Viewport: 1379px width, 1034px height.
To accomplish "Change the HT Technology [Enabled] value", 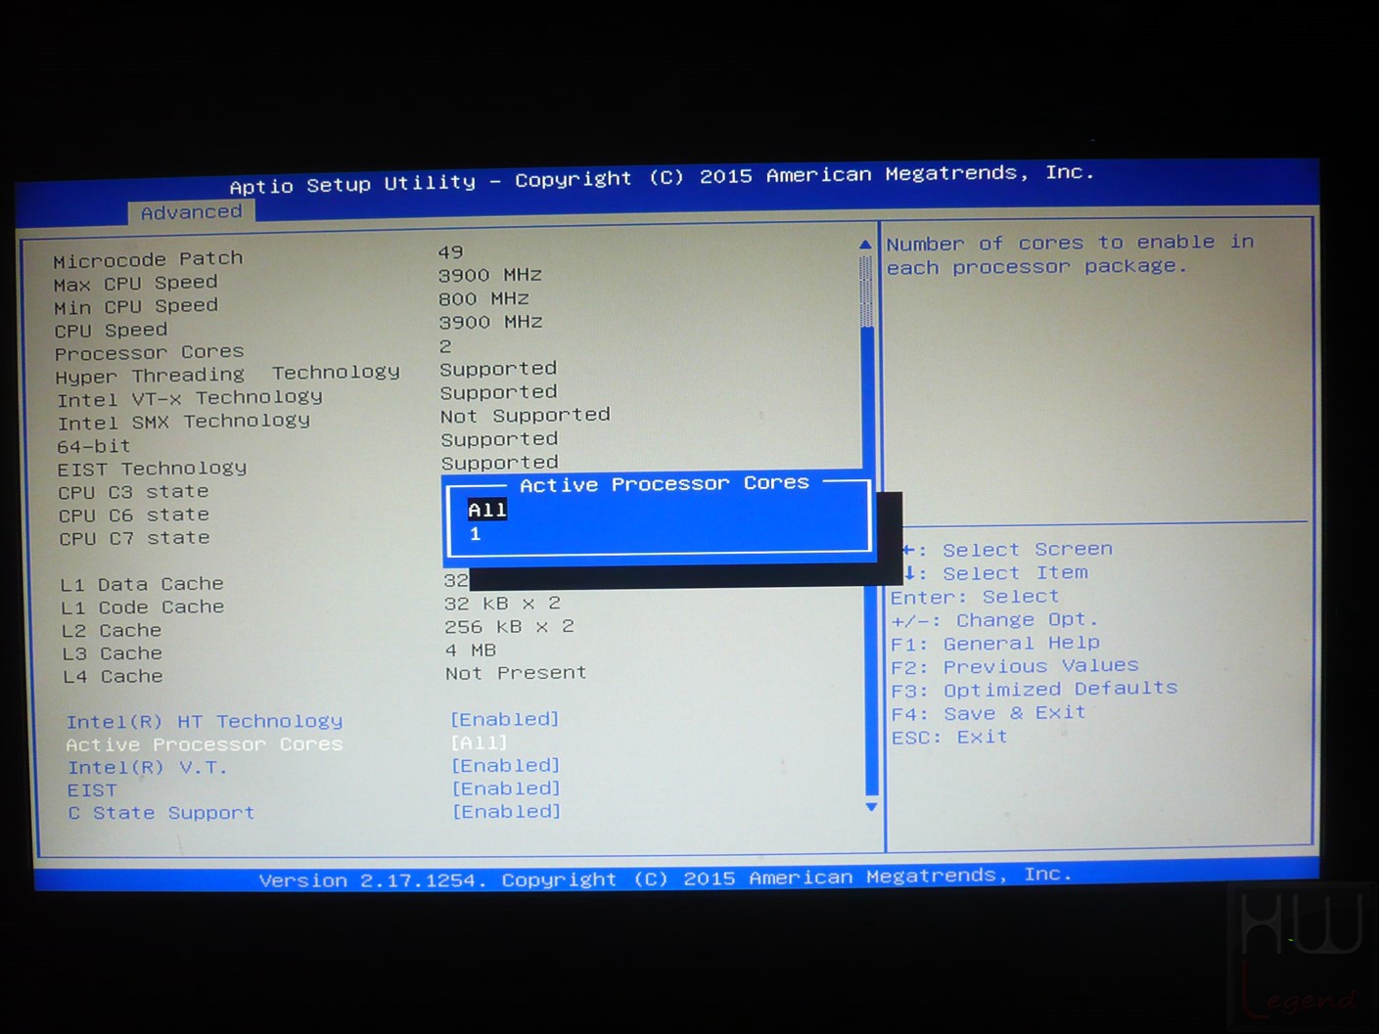I will point(505,719).
